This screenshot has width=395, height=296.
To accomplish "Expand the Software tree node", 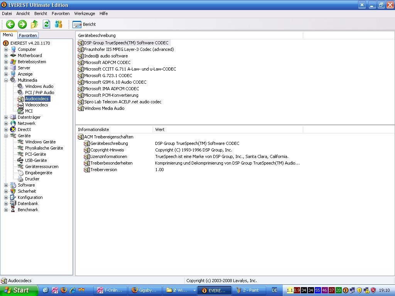I will [6, 185].
